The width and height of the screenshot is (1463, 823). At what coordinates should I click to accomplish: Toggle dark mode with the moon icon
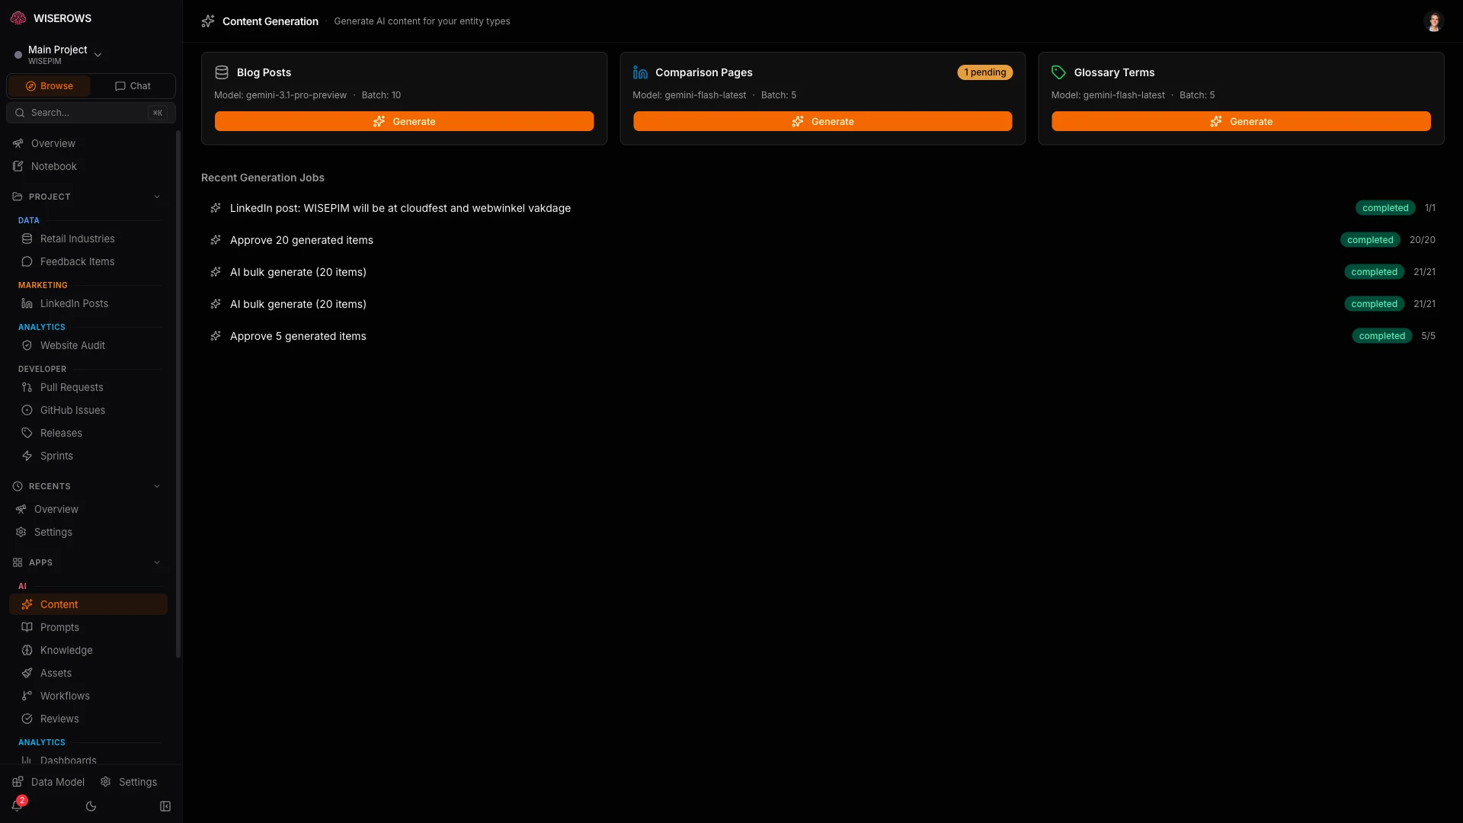[x=91, y=806]
